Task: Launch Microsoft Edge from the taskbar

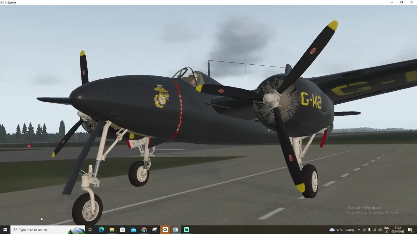Action: coord(101,230)
